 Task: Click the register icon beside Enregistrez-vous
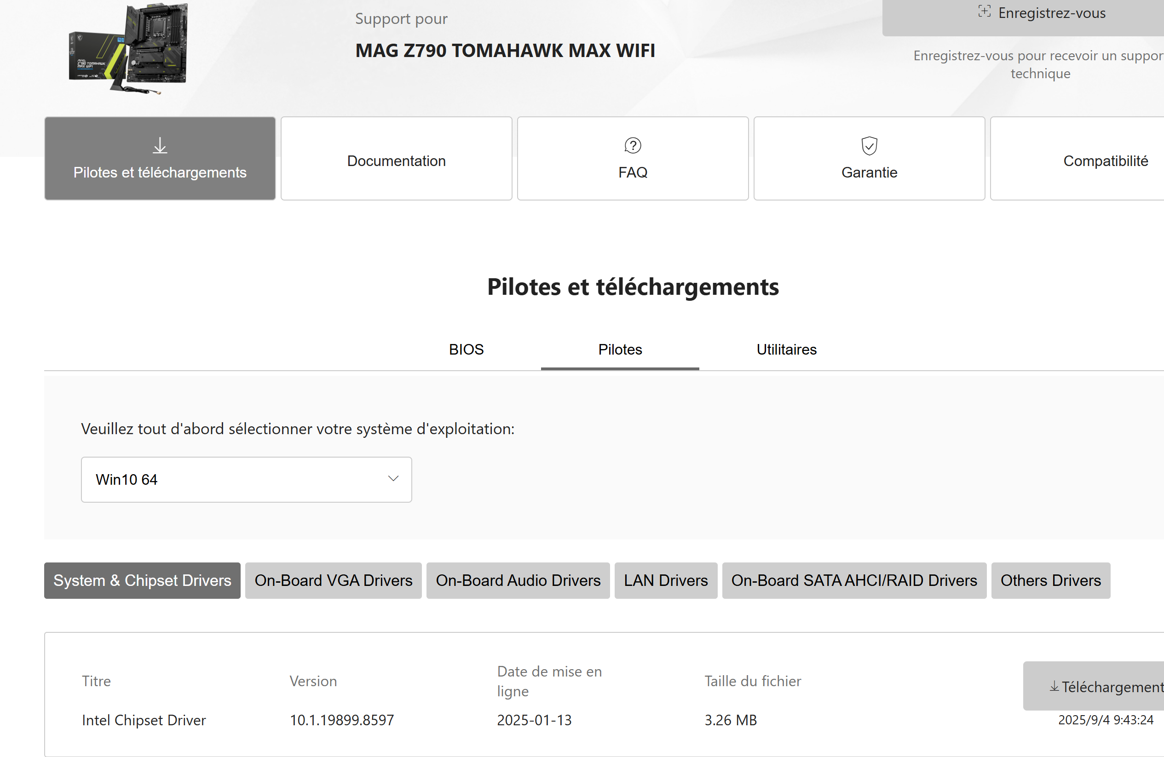tap(984, 11)
